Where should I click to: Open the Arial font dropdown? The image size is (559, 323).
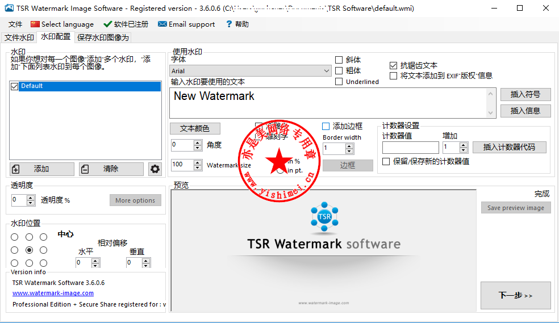251,71
